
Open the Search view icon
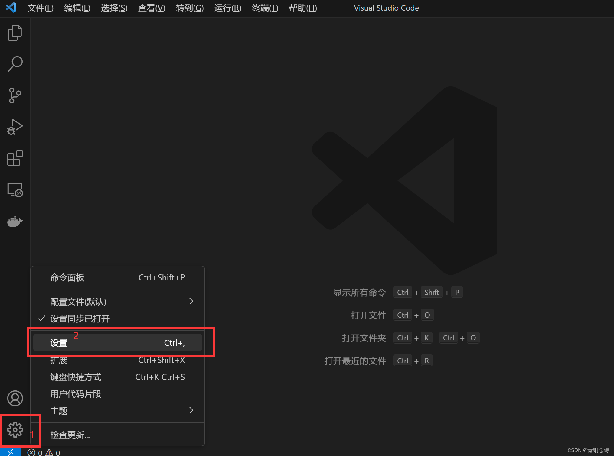[15, 64]
